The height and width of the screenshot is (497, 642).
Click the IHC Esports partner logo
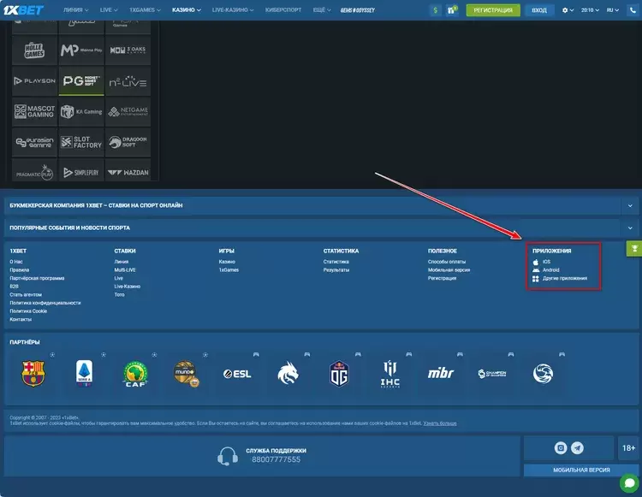[389, 374]
